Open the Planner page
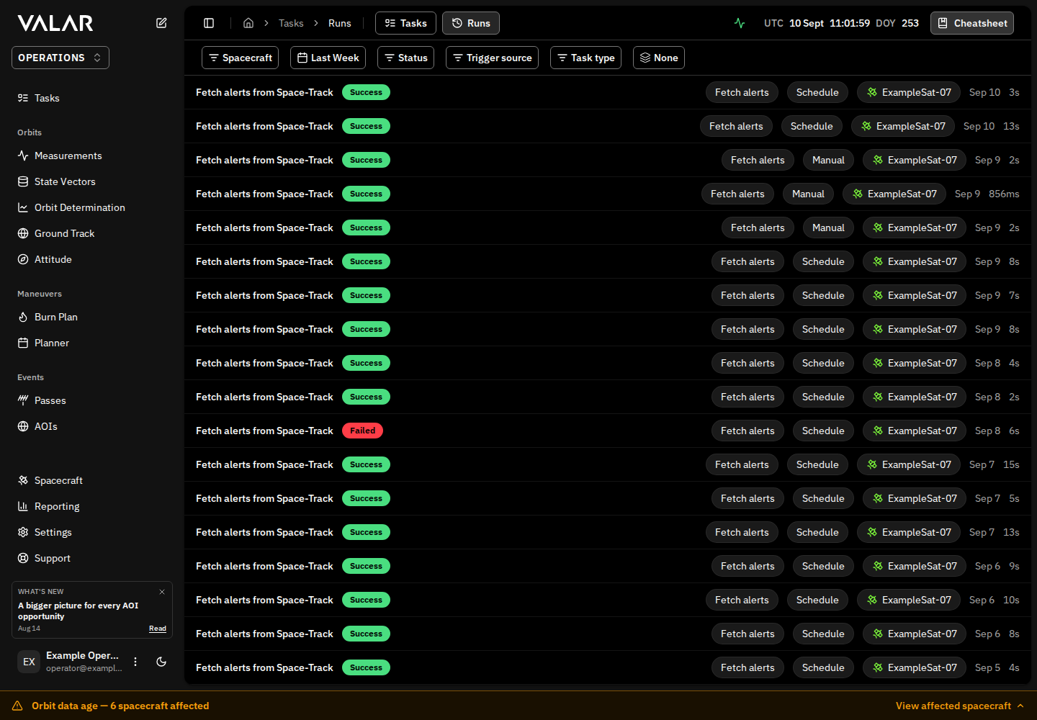1037x720 pixels. (92, 343)
